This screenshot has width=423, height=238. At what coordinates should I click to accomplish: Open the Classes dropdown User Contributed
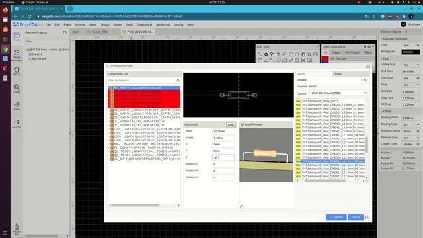pyautogui.click(x=339, y=93)
